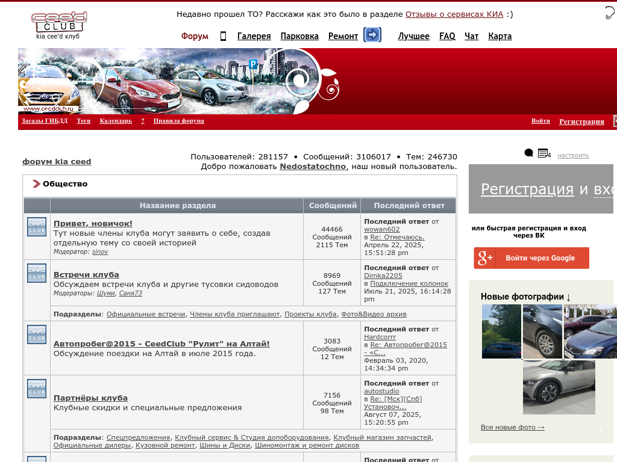
Task: Click the настроить settings link
Action: 573,155
